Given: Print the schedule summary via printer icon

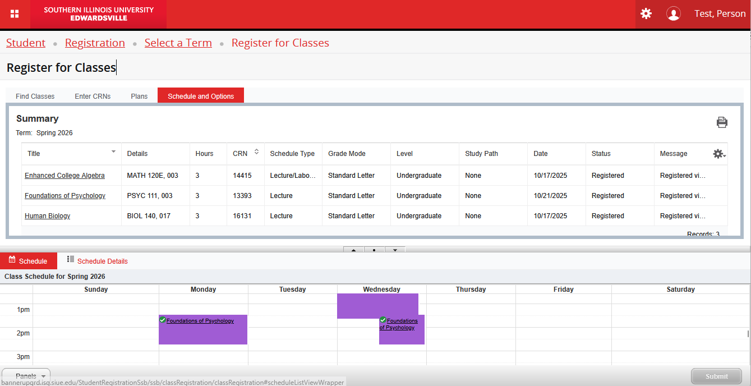Looking at the screenshot, I should (722, 122).
